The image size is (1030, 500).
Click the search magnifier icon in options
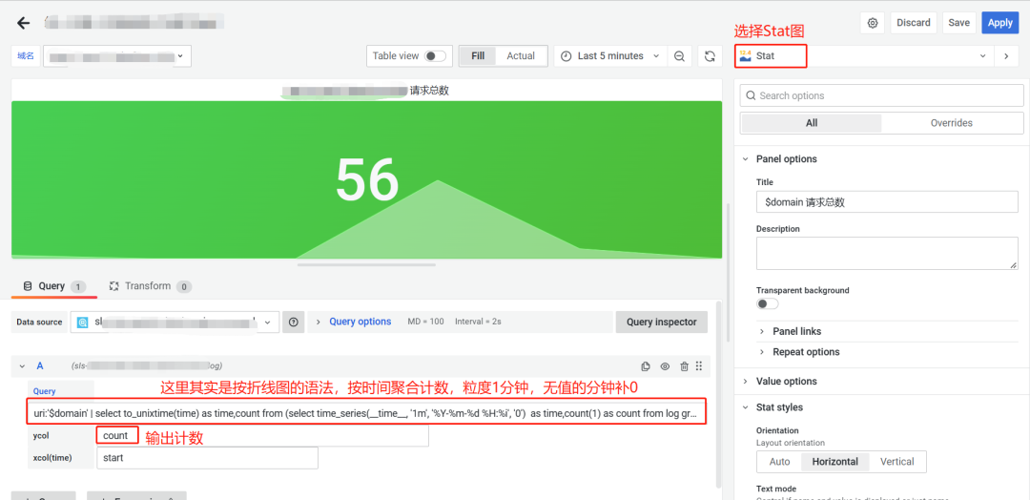pyautogui.click(x=751, y=96)
